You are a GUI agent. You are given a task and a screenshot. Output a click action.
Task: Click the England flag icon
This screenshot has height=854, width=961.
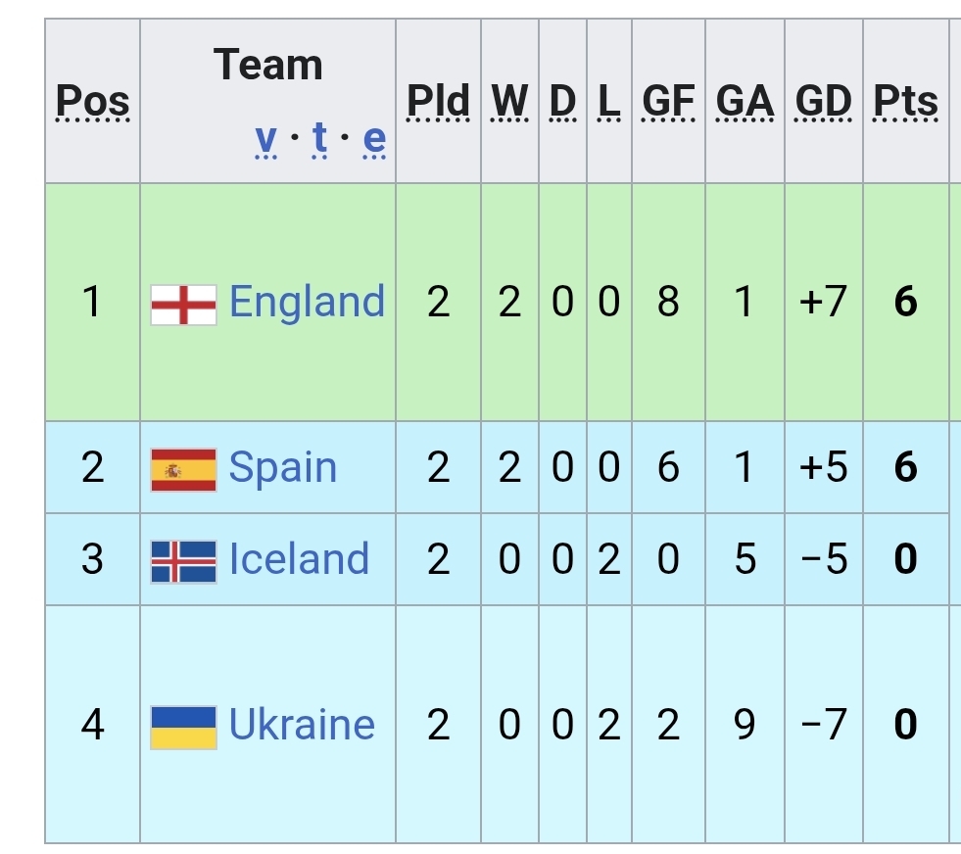(183, 305)
